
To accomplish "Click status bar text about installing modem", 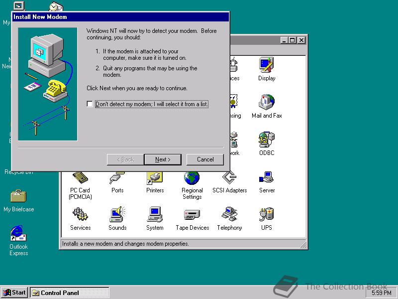I will [125, 244].
